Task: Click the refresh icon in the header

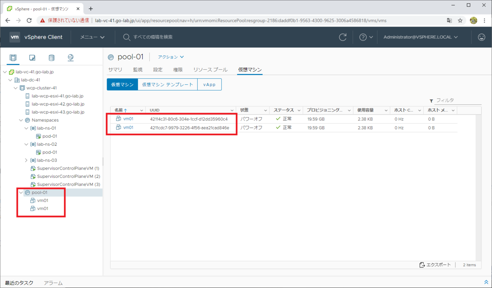Action: click(x=343, y=37)
